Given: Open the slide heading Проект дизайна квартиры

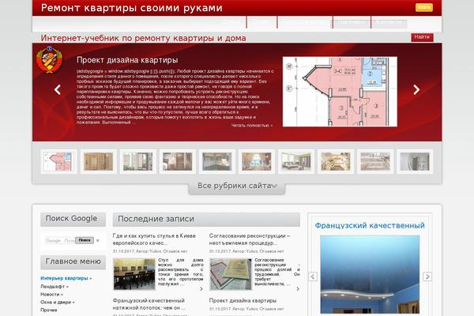Looking at the screenshot, I should pos(127,60).
